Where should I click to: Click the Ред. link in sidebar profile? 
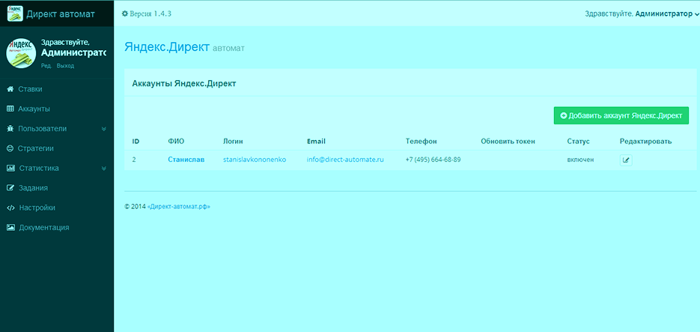[46, 66]
